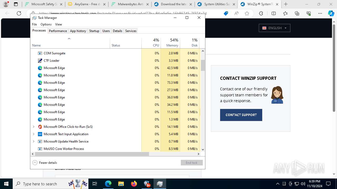The width and height of the screenshot is (337, 189).
Task: Add page to favorites star icon
Action: (x=247, y=14)
